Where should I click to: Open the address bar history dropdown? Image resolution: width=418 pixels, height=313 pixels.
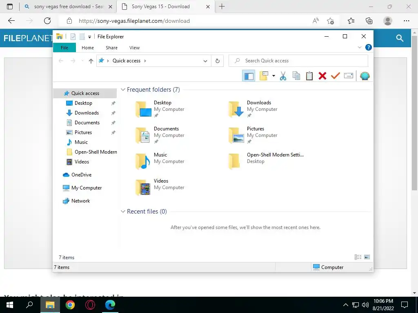click(205, 61)
